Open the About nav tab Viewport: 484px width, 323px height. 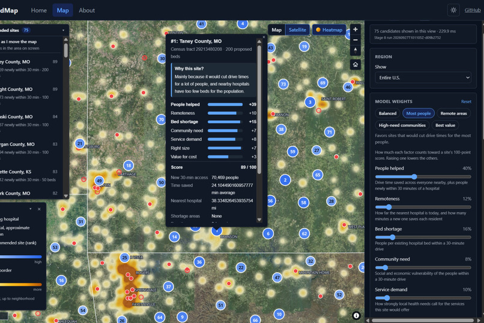[86, 10]
